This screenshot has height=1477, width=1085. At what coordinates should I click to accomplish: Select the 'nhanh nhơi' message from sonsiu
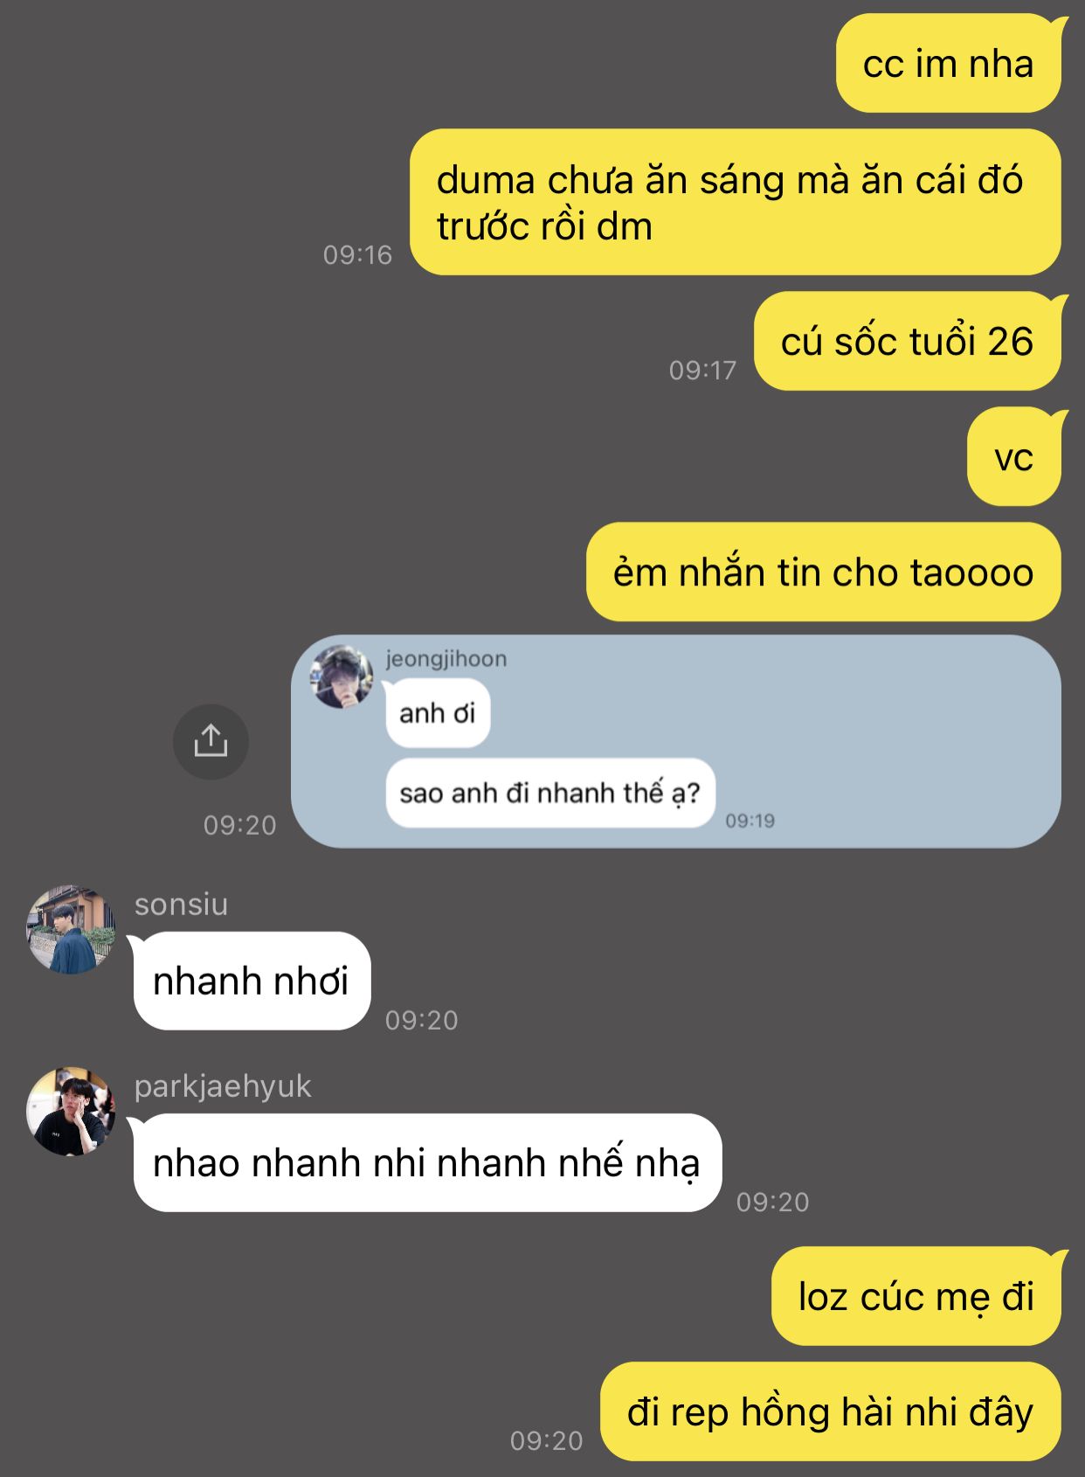click(x=252, y=981)
